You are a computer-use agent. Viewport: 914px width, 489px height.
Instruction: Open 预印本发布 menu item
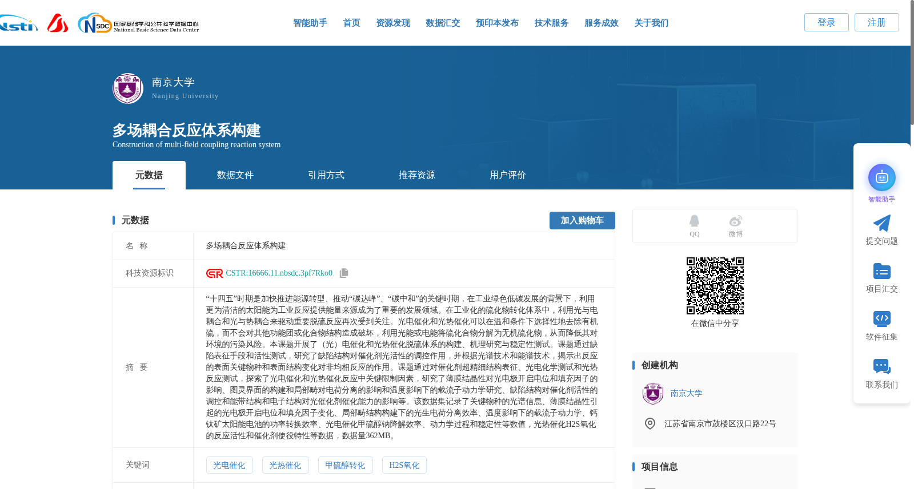click(x=497, y=23)
